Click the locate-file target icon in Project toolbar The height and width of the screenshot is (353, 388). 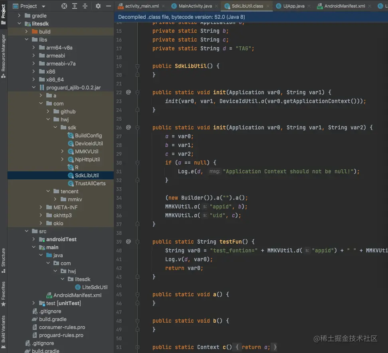coord(64,6)
